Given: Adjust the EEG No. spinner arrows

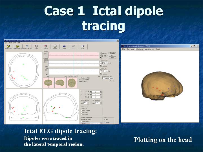Looking at the screenshot, I should coord(107,56).
